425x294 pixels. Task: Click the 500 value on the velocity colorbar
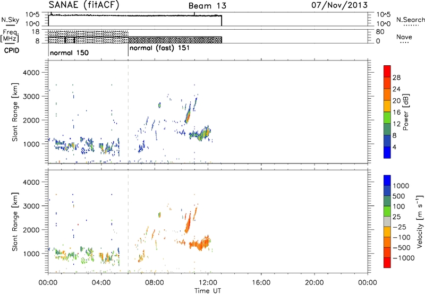pos(399,196)
